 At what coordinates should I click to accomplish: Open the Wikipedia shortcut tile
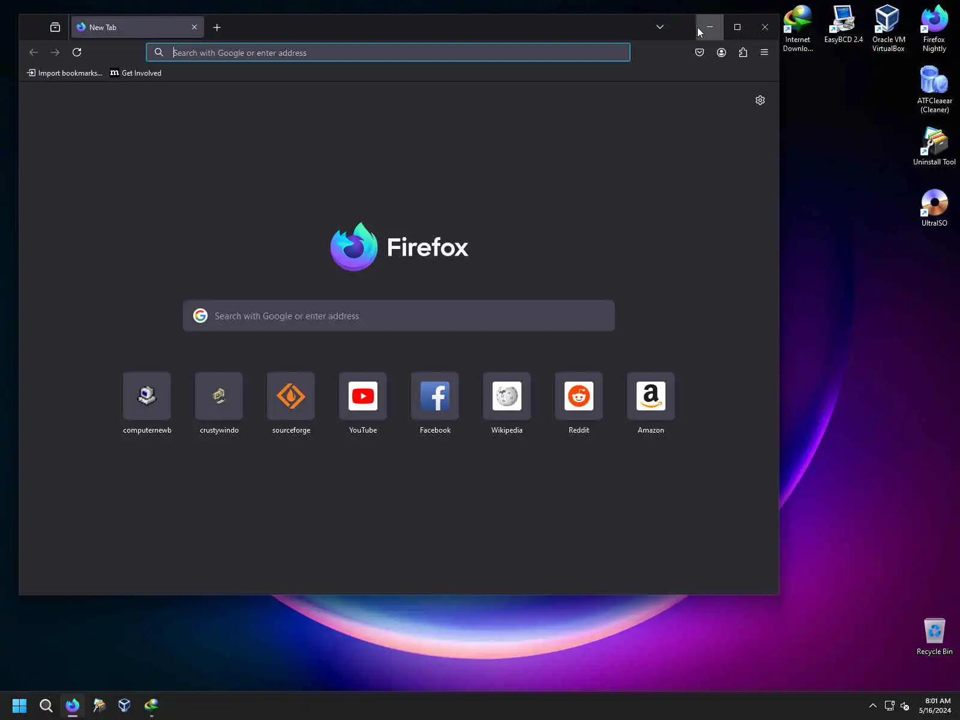point(507,403)
